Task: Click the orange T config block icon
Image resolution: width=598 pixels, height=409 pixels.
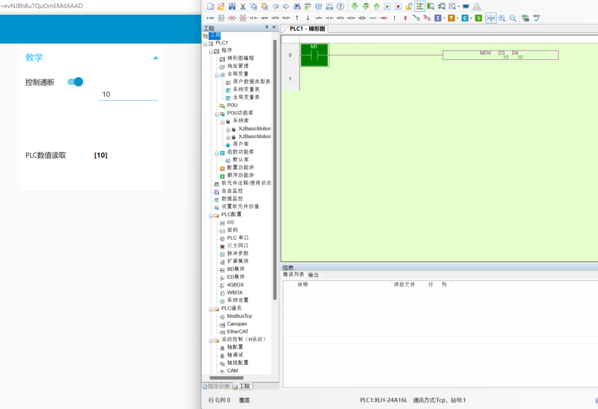Action: (451, 18)
